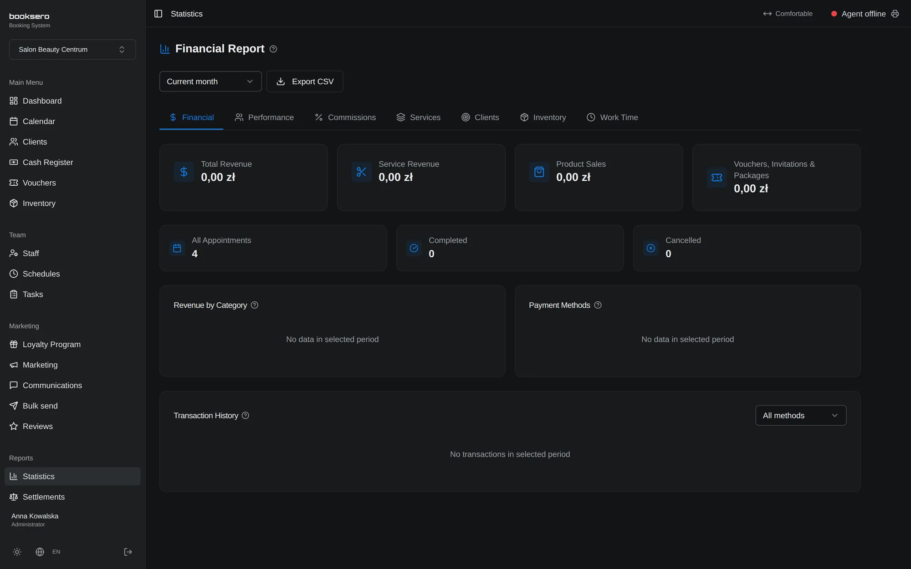This screenshot has height=569, width=911.
Task: Open Communications in sidebar
Action: pos(72,385)
